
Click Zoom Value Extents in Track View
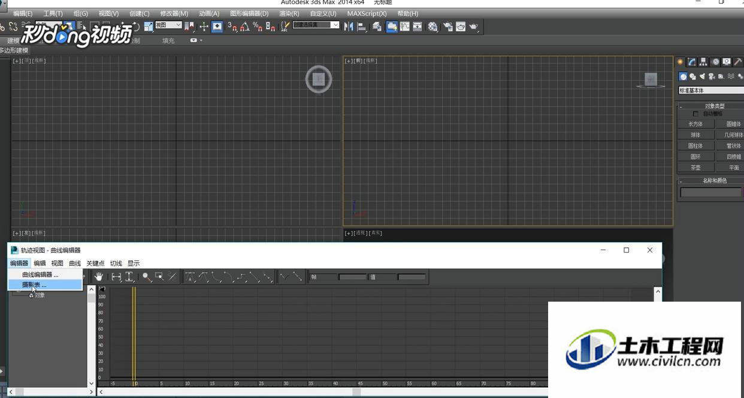[129, 277]
